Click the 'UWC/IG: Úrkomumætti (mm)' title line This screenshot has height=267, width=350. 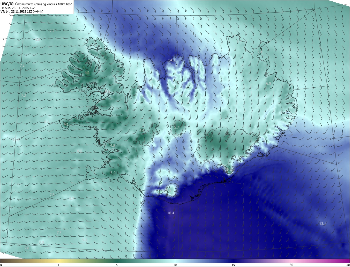(36, 4)
